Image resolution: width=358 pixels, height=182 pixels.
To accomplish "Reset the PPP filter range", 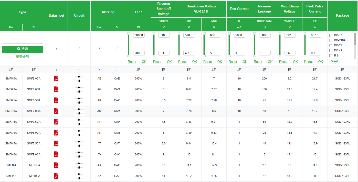I will click(132, 62).
